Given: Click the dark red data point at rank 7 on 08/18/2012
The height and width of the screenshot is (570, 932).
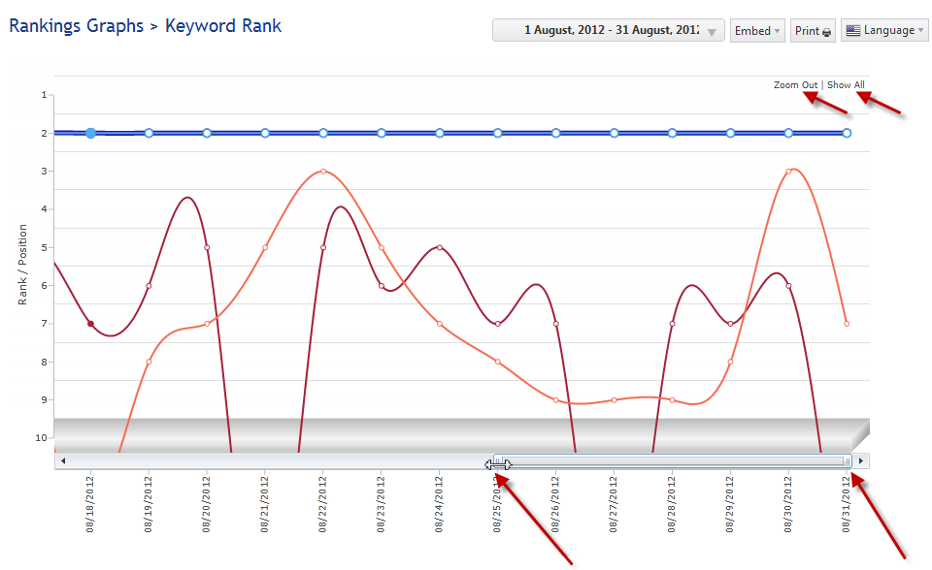Looking at the screenshot, I should 90,324.
